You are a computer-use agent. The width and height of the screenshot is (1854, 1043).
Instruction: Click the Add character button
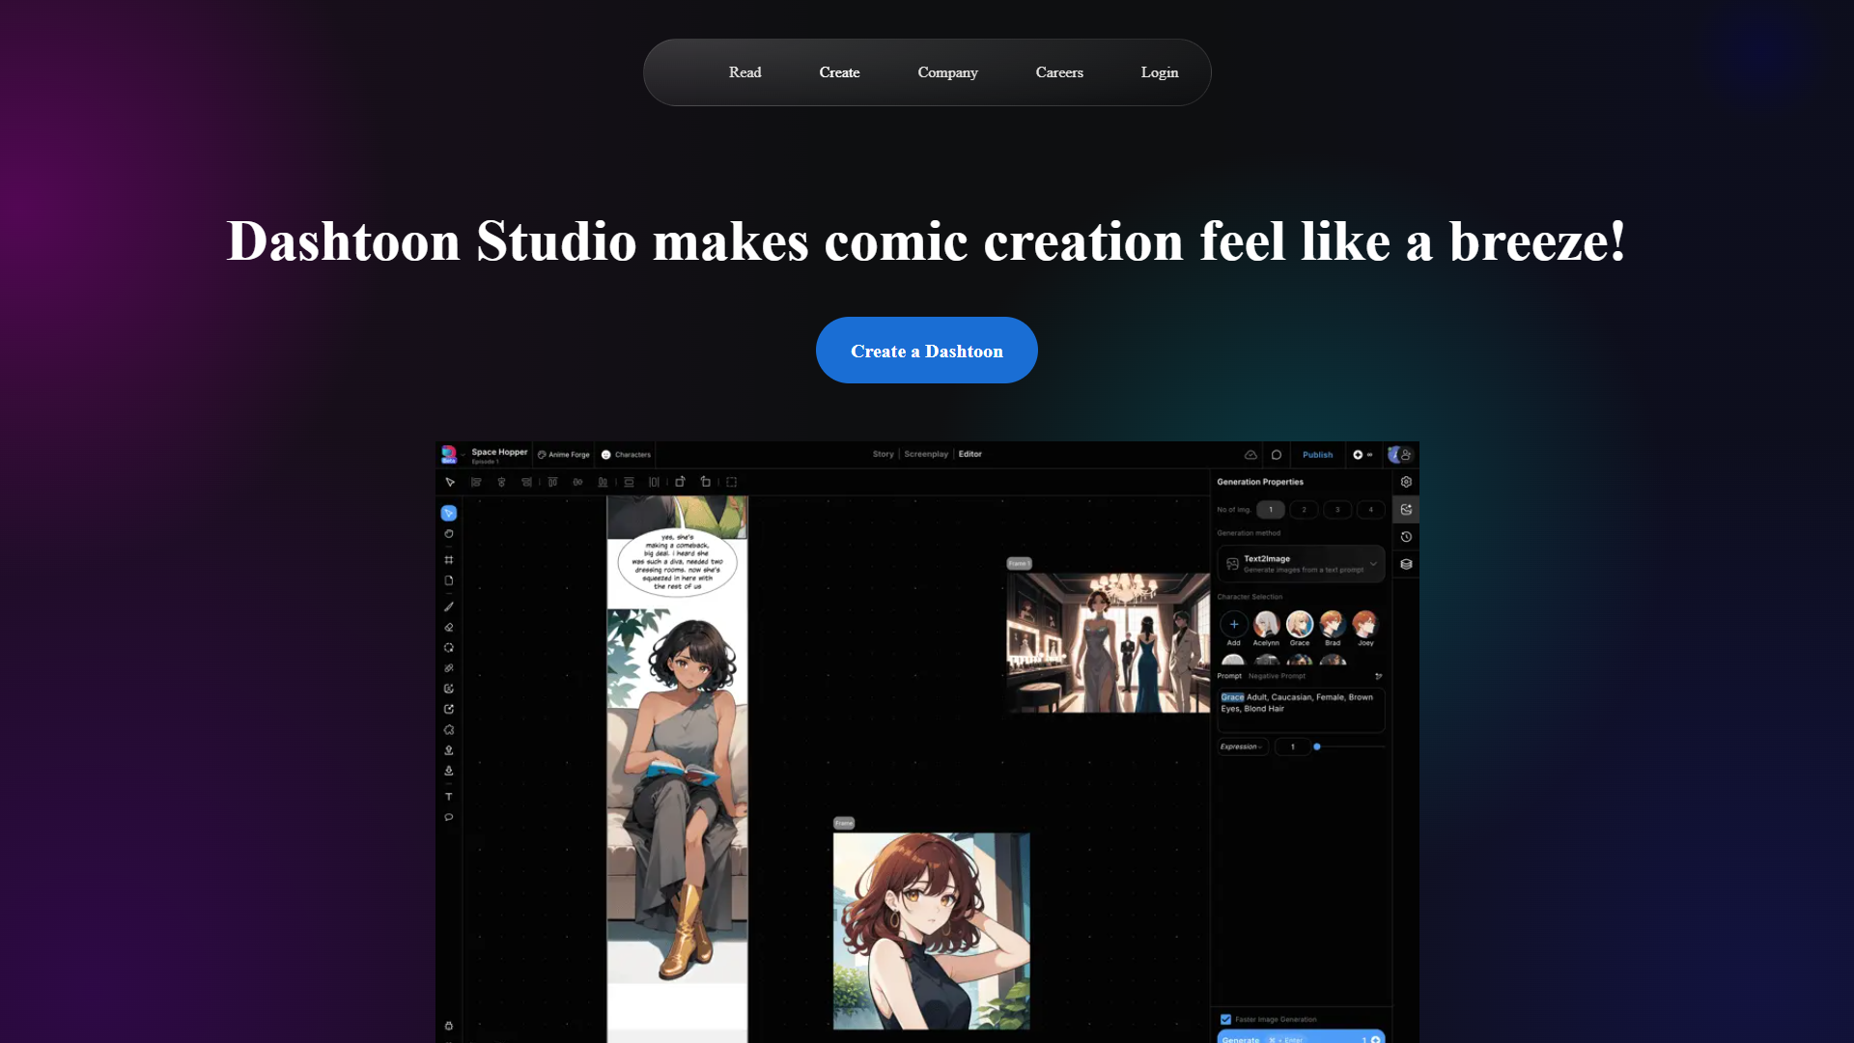click(x=1233, y=624)
